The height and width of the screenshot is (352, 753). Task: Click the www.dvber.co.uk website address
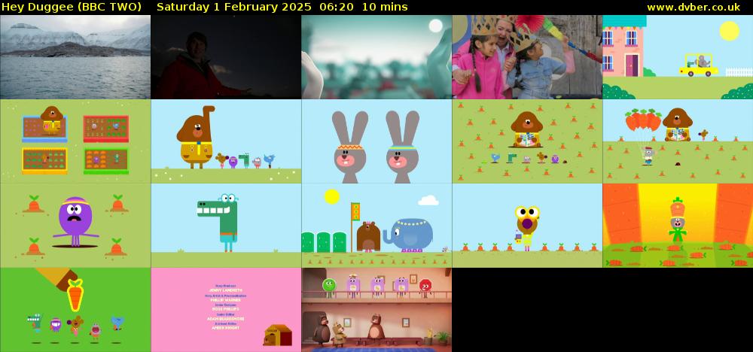pos(694,8)
